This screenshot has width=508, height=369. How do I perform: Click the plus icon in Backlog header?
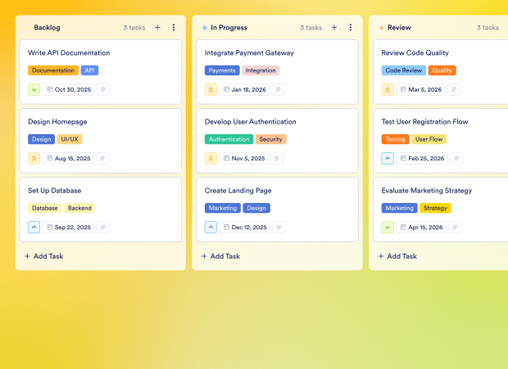[x=157, y=28]
